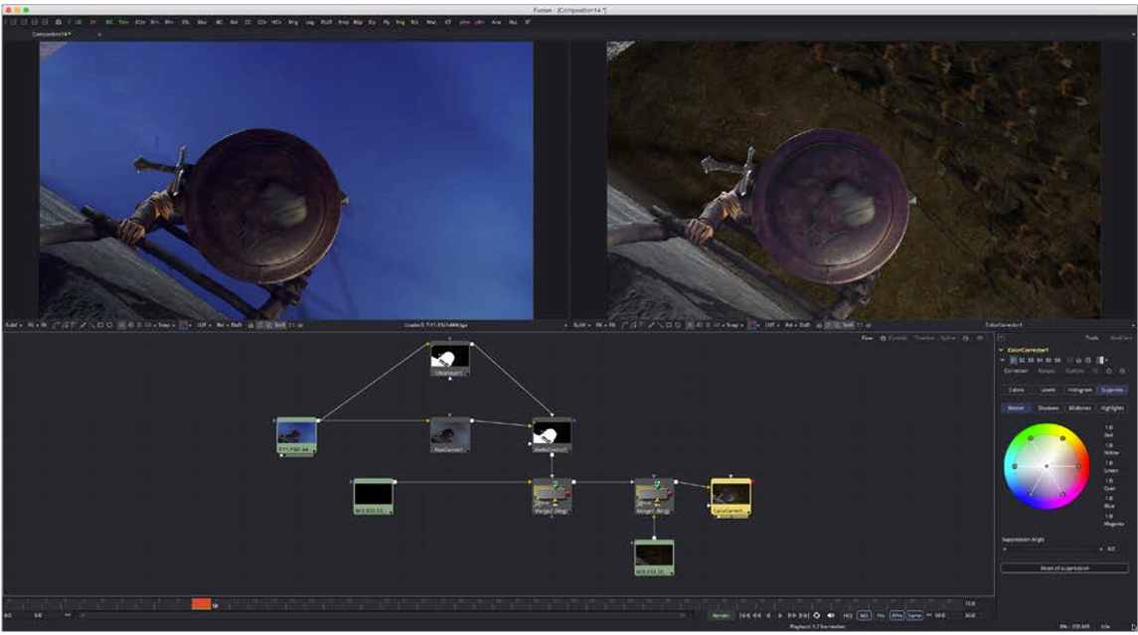The width and height of the screenshot is (1138, 635).
Task: Click the Reset all suppression button
Action: [1063, 567]
